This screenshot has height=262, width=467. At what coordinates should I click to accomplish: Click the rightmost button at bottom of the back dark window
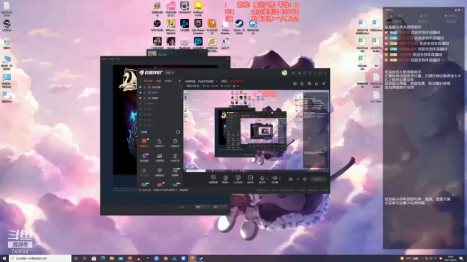(x=219, y=207)
